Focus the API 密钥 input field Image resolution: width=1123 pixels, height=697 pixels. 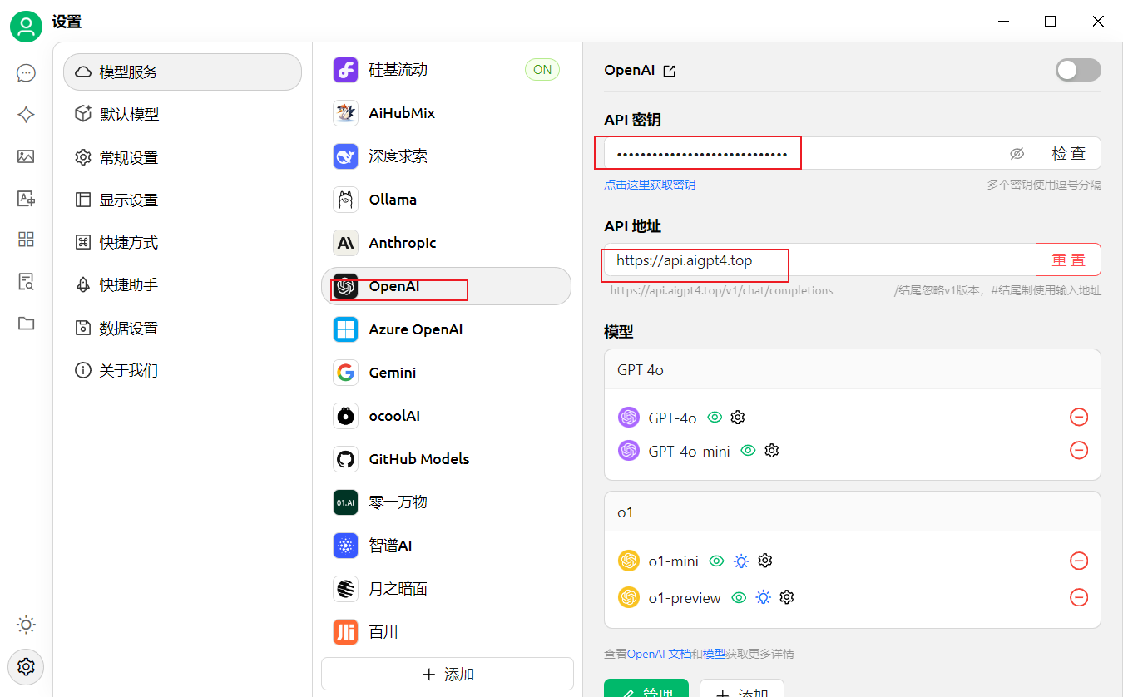[819, 153]
